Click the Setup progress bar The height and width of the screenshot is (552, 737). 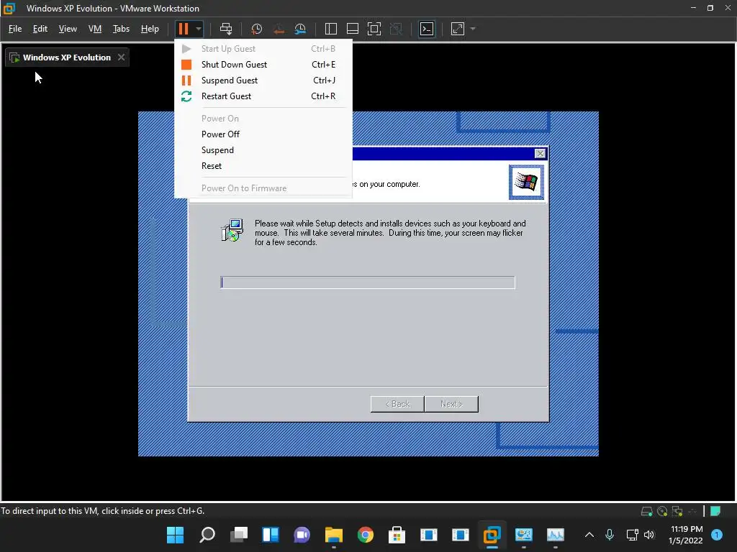(368, 282)
